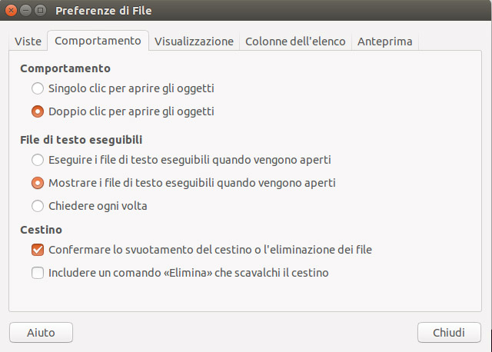The height and width of the screenshot is (352, 492).
Task: Choose Singolo clic per aprire gli oggetti
Action: click(38, 88)
